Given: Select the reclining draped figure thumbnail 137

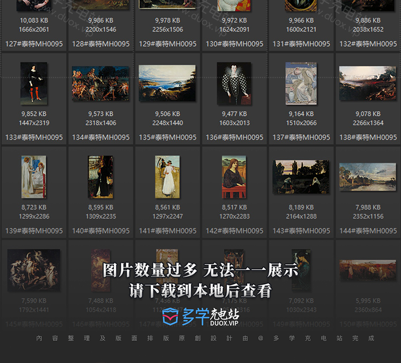Looking at the screenshot, I should [x=301, y=83].
